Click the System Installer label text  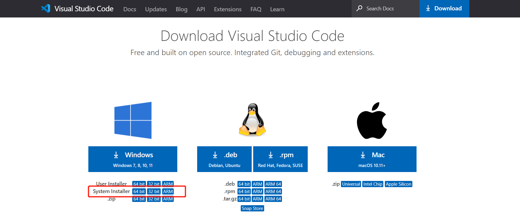111,191
